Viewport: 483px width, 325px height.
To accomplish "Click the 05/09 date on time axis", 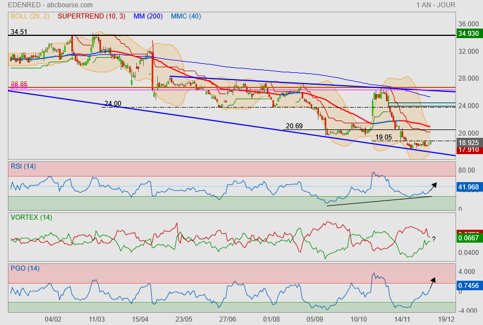I will pyautogui.click(x=316, y=319).
